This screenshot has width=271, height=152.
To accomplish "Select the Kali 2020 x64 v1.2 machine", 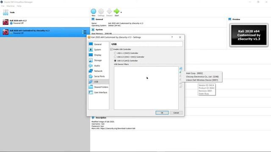I will tap(45, 22).
